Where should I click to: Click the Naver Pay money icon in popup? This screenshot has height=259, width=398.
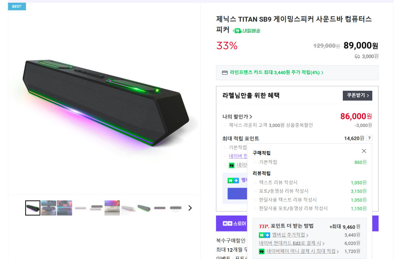[x=262, y=251]
